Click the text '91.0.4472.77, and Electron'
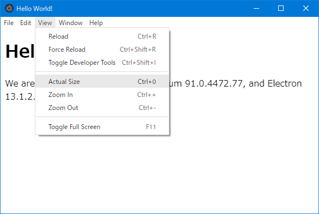 point(243,83)
